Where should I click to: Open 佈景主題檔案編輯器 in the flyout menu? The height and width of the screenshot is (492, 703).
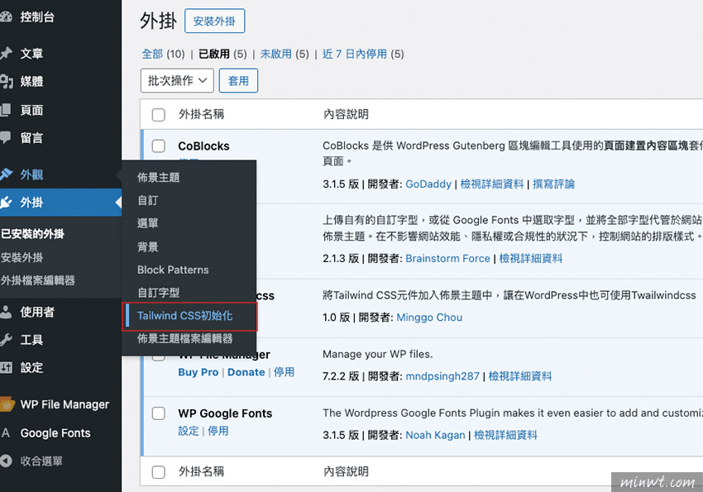click(184, 339)
